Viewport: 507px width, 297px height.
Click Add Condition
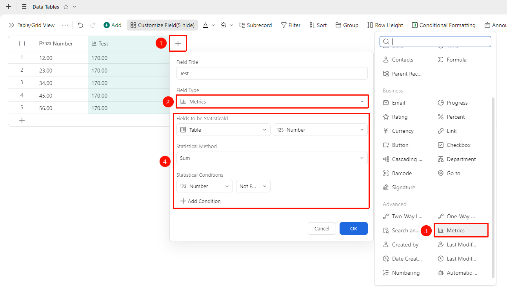pyautogui.click(x=200, y=201)
